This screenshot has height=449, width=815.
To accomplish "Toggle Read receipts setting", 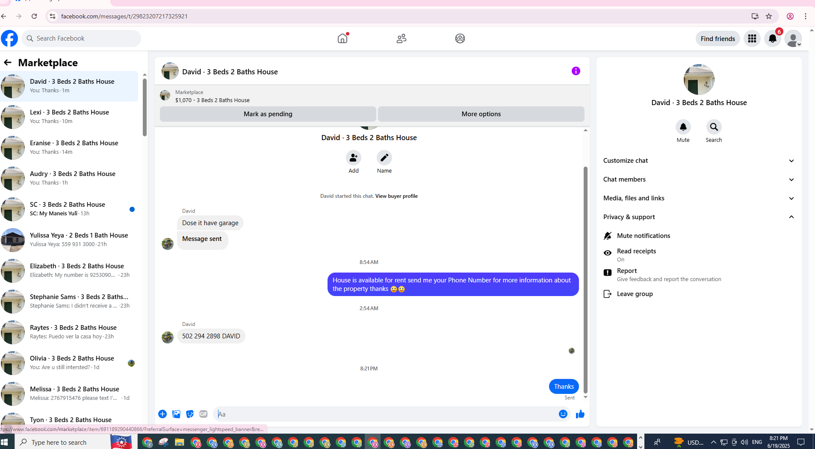I will tap(699, 255).
